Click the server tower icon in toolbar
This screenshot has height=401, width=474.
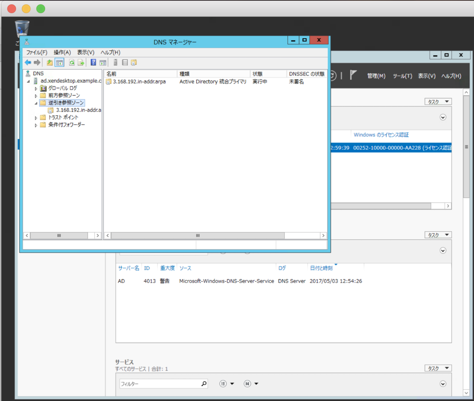[x=115, y=62]
